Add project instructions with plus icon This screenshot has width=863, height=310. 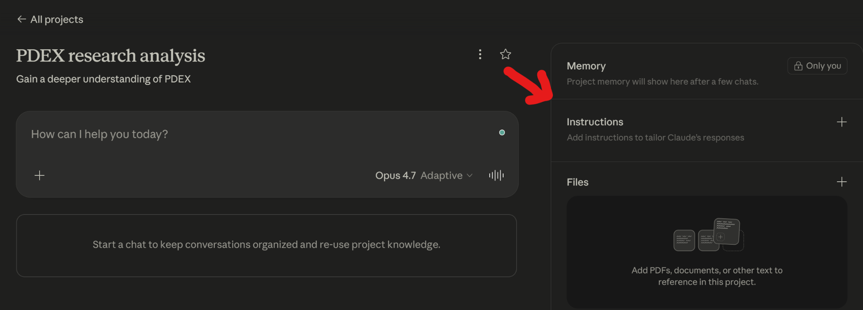(842, 122)
